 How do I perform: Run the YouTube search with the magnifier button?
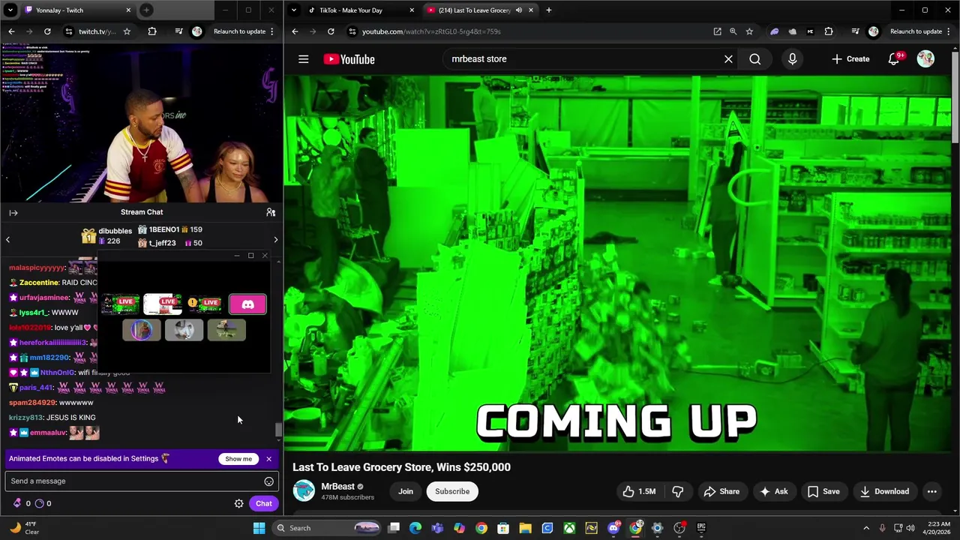(755, 59)
